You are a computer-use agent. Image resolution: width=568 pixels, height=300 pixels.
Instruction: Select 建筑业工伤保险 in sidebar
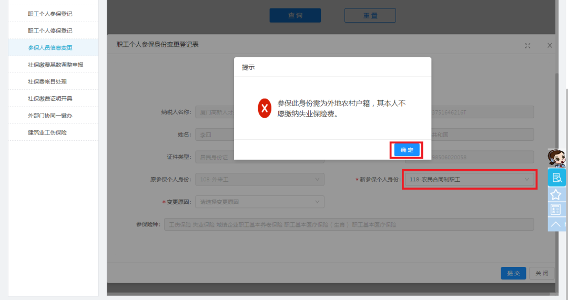coord(47,132)
